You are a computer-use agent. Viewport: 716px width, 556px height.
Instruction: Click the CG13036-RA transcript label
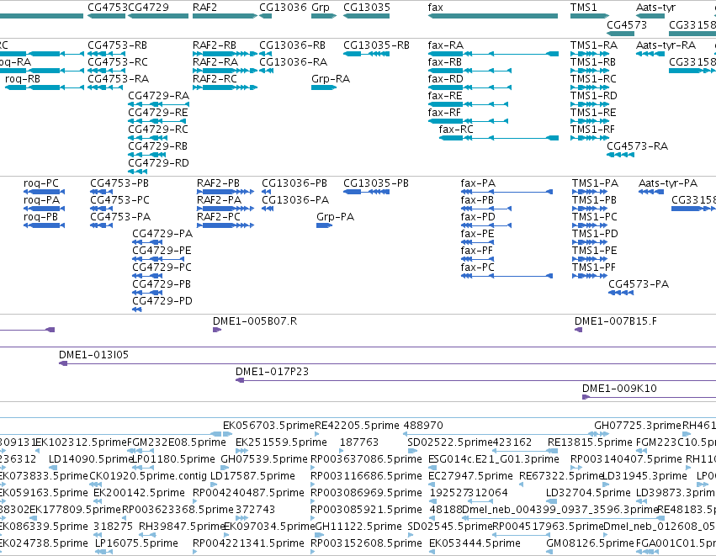pyautogui.click(x=293, y=62)
